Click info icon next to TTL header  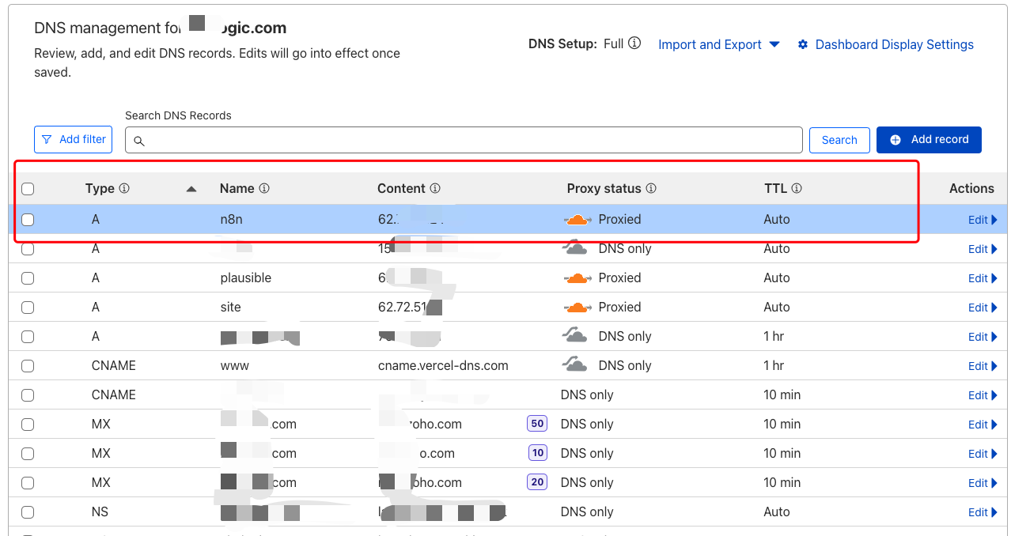click(x=797, y=188)
